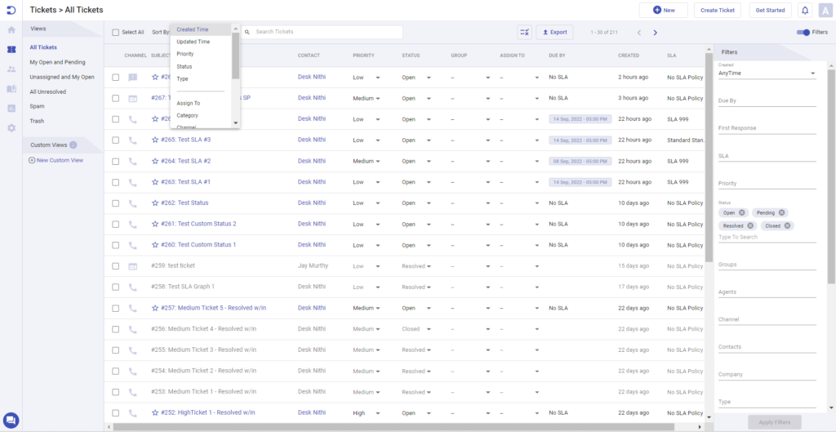This screenshot has width=836, height=432.
Task: Click the Search Tickets input field
Action: click(x=322, y=32)
